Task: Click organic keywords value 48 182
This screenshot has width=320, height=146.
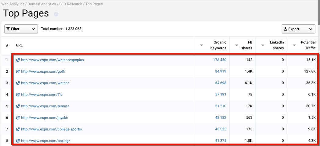Action: point(221,117)
